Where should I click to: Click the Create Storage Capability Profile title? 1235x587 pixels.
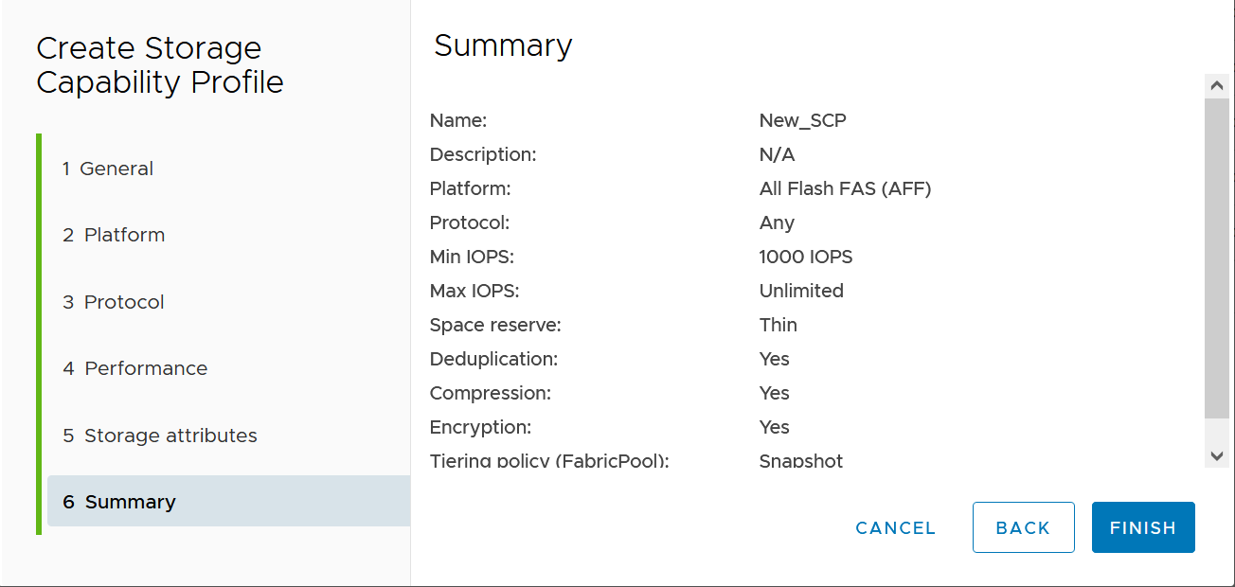click(x=160, y=64)
